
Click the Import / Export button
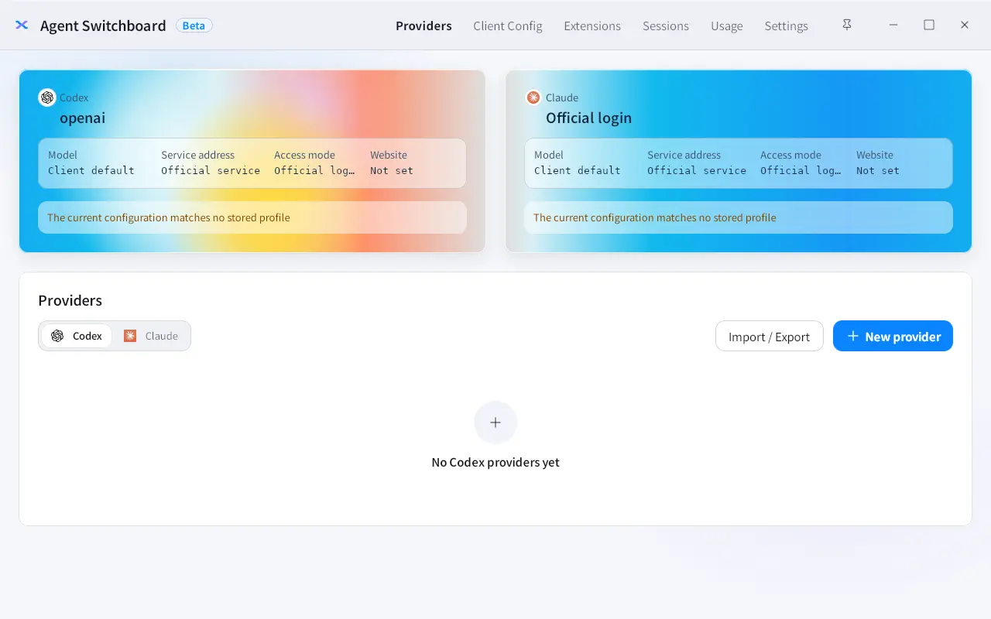tap(770, 336)
